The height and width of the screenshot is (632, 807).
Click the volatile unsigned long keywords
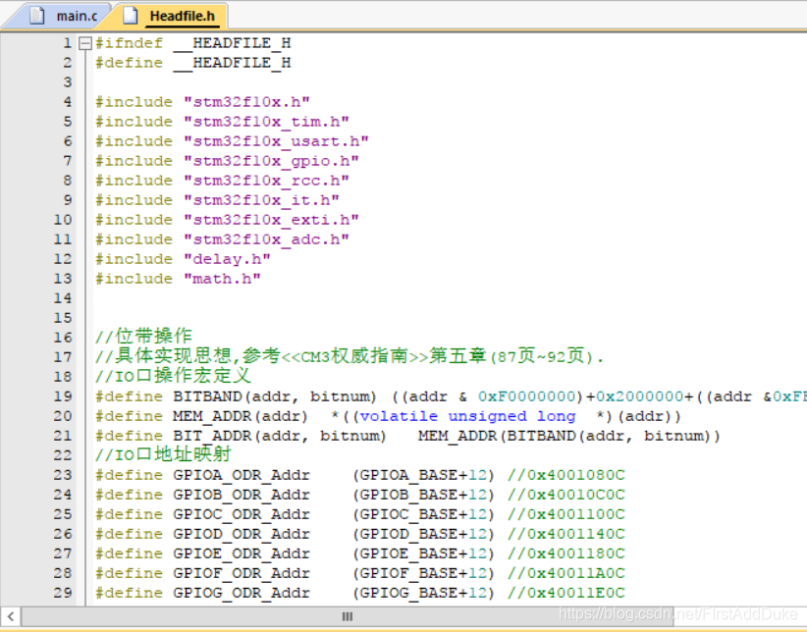[x=467, y=416]
